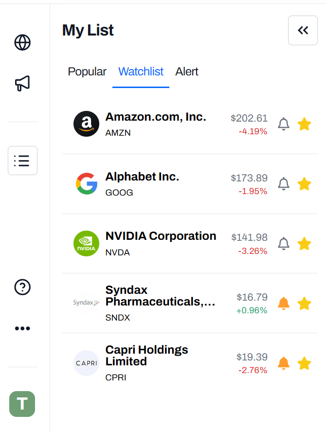Collapse the My List panel
326x431 pixels.
click(x=303, y=30)
